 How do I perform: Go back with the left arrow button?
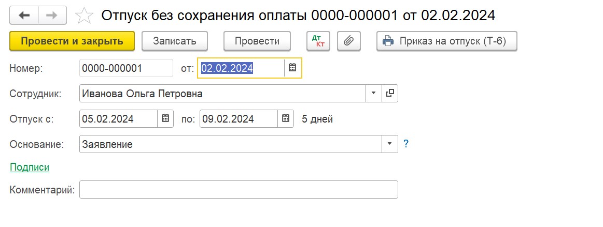point(24,16)
